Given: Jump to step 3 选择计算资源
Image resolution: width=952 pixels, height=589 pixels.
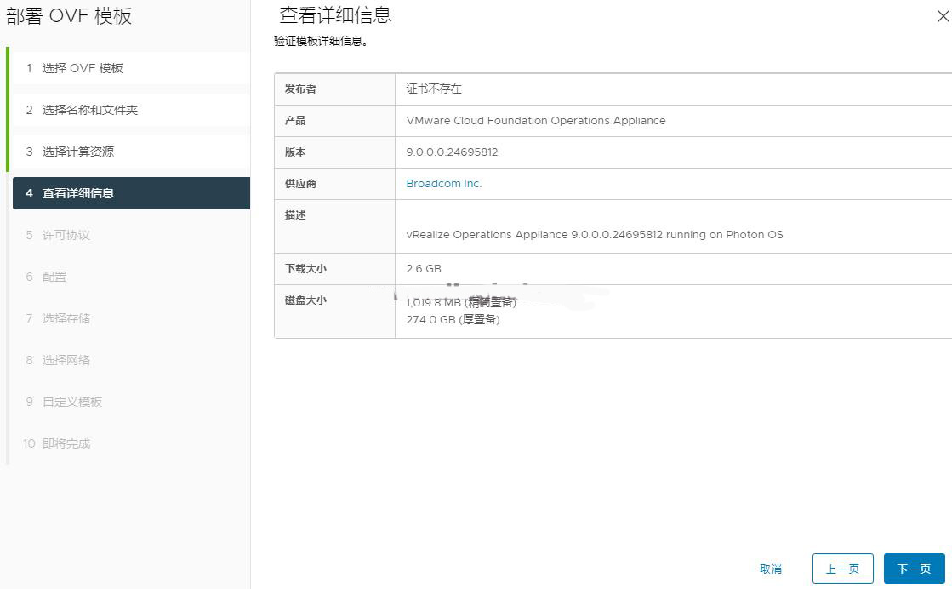Looking at the screenshot, I should pos(78,152).
